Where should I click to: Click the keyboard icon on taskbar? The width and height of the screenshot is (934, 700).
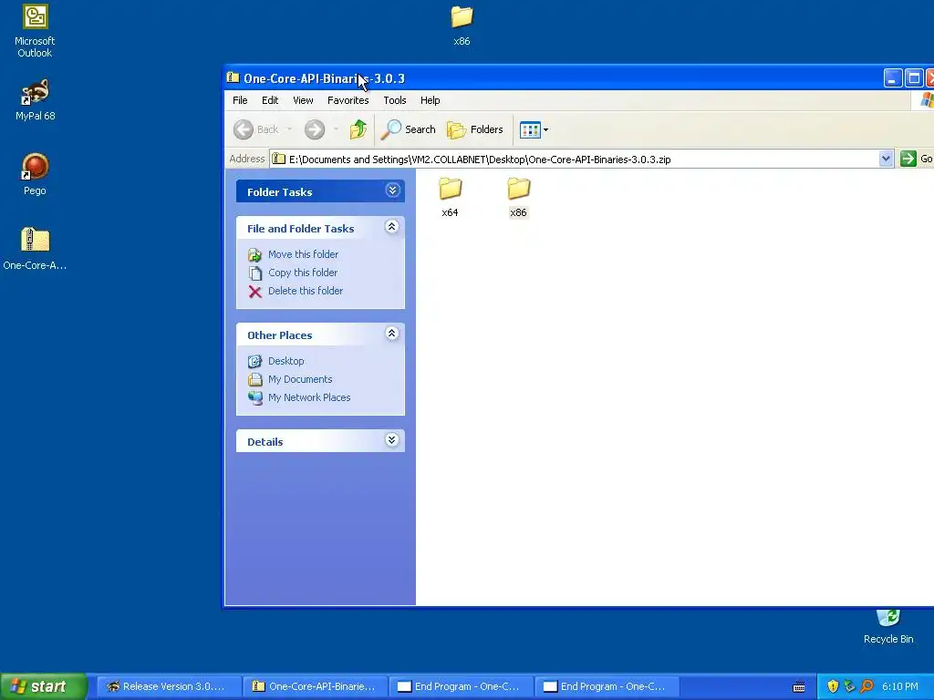(x=799, y=687)
